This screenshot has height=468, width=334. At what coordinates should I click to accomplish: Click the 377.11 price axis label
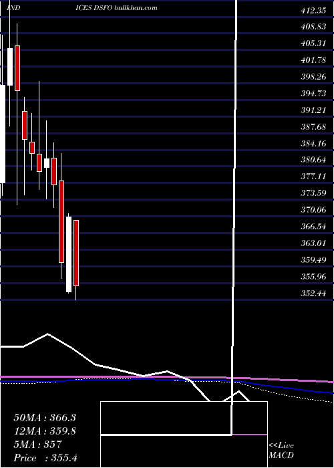click(313, 177)
